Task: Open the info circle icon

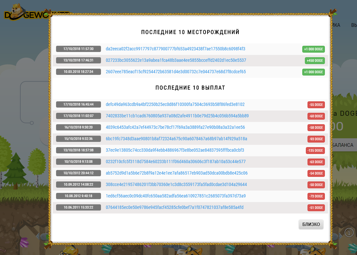Action: 349,232
